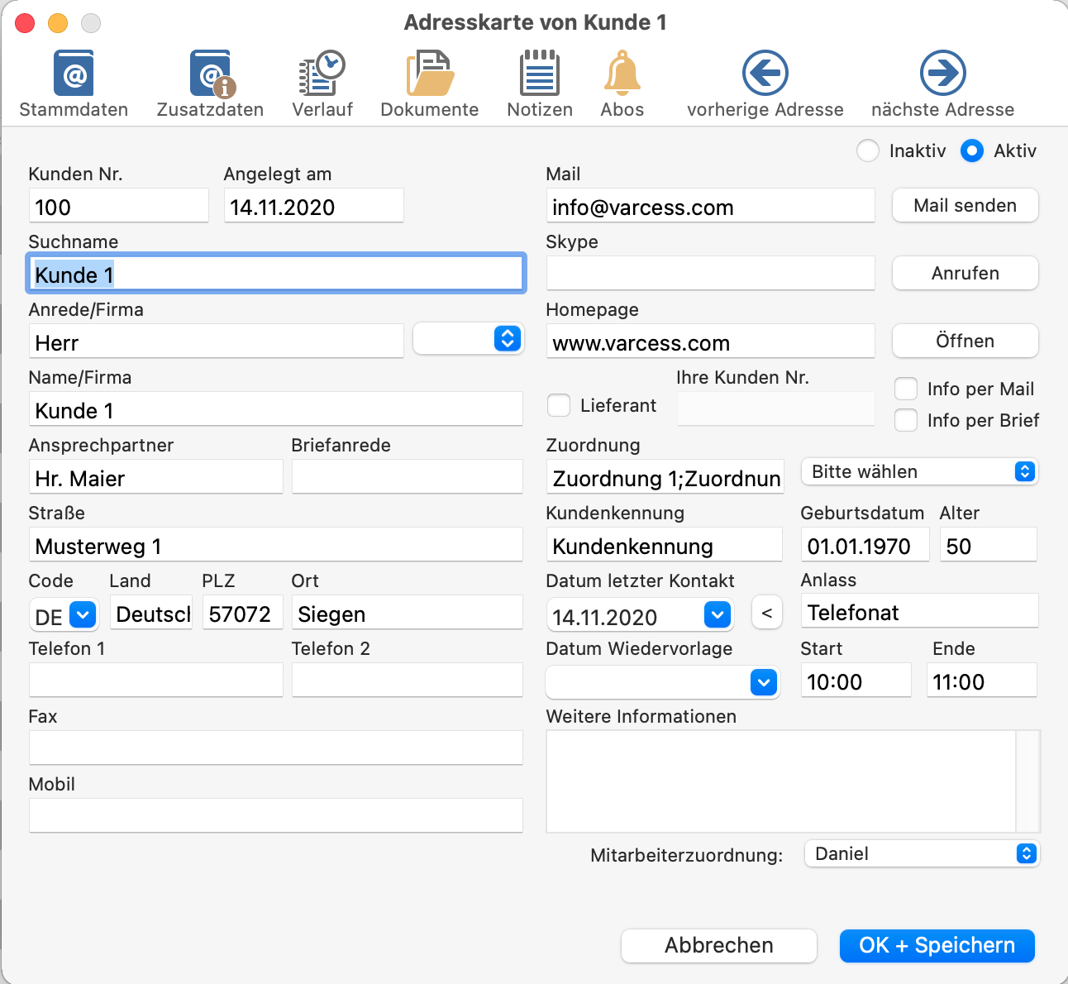Click the Weitere Informationen scrollbar

(1028, 781)
